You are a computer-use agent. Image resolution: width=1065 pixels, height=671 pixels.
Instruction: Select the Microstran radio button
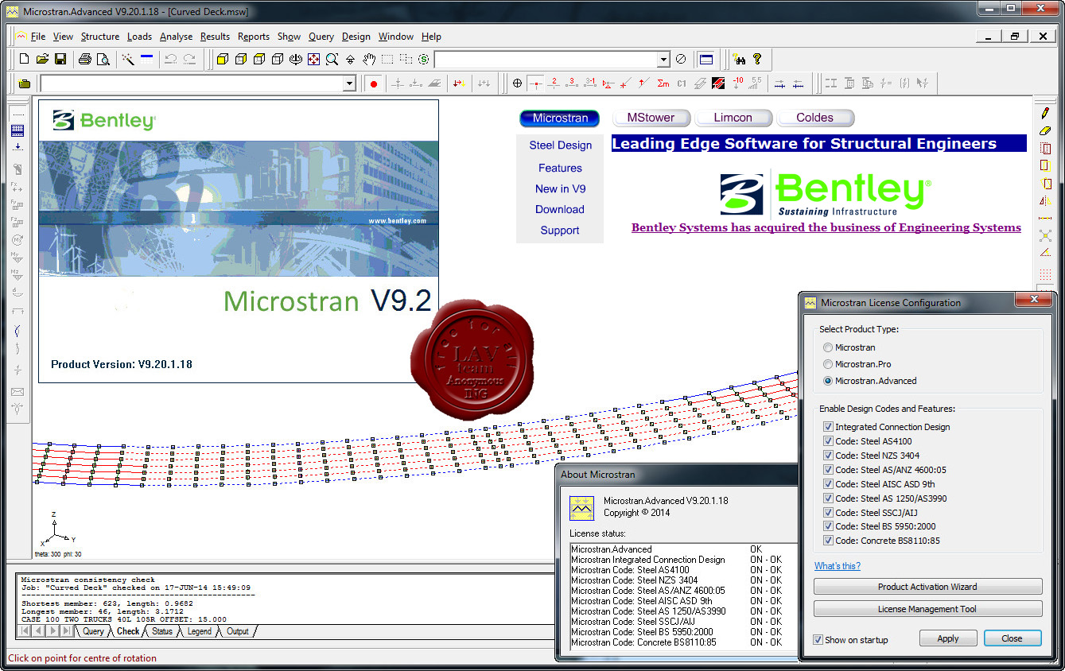(x=828, y=347)
